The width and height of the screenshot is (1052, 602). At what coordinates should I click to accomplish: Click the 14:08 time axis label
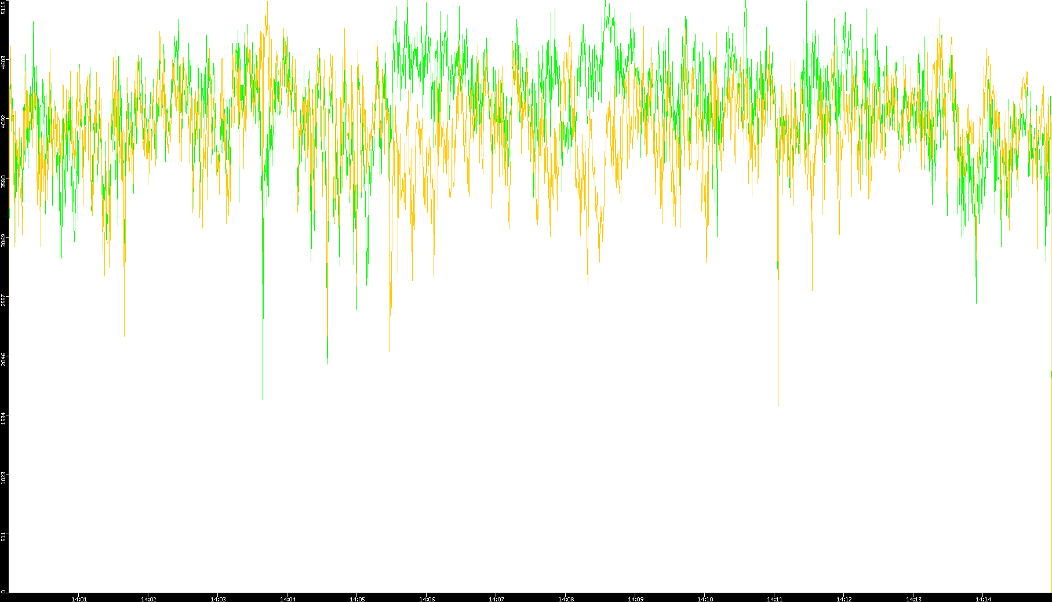(566, 599)
